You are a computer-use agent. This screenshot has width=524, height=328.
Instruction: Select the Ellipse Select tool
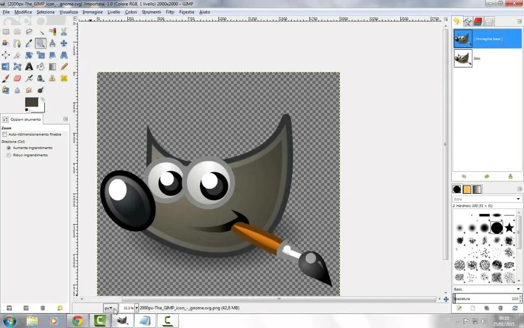pyautogui.click(x=17, y=32)
